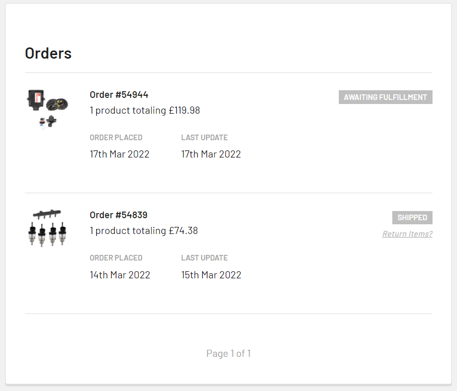Click LAST UPDATE label under Order #54944
Screen dimensions: 457x391
click(x=204, y=137)
